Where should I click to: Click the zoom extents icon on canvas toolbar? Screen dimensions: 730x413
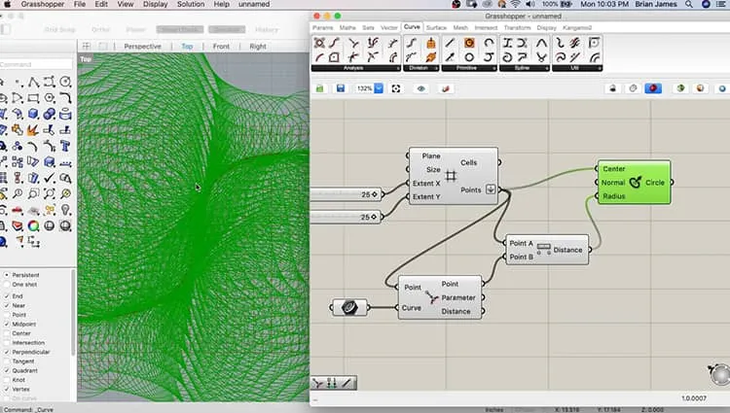pyautogui.click(x=396, y=88)
